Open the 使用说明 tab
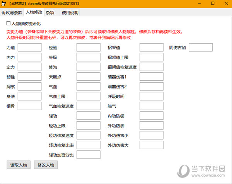Image resolution: width=232 pixels, height=184 pixels. tap(70, 13)
